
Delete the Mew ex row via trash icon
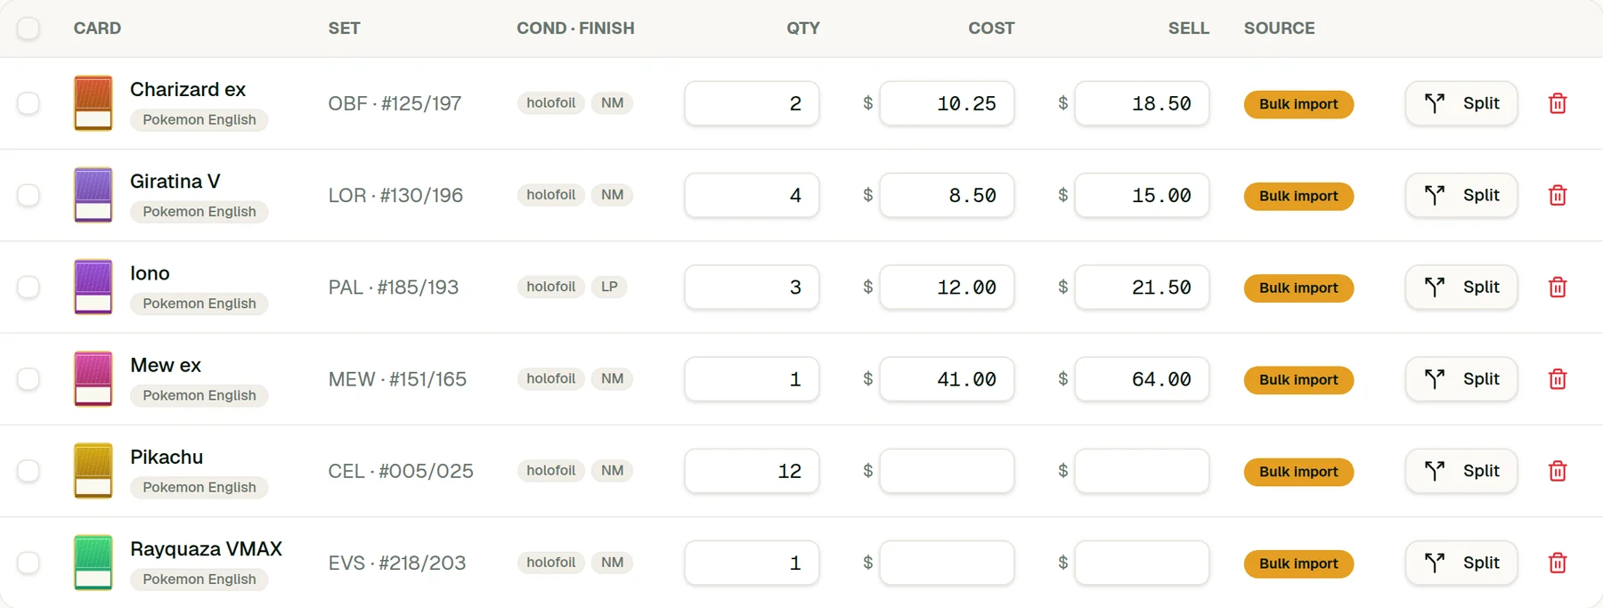1558,379
